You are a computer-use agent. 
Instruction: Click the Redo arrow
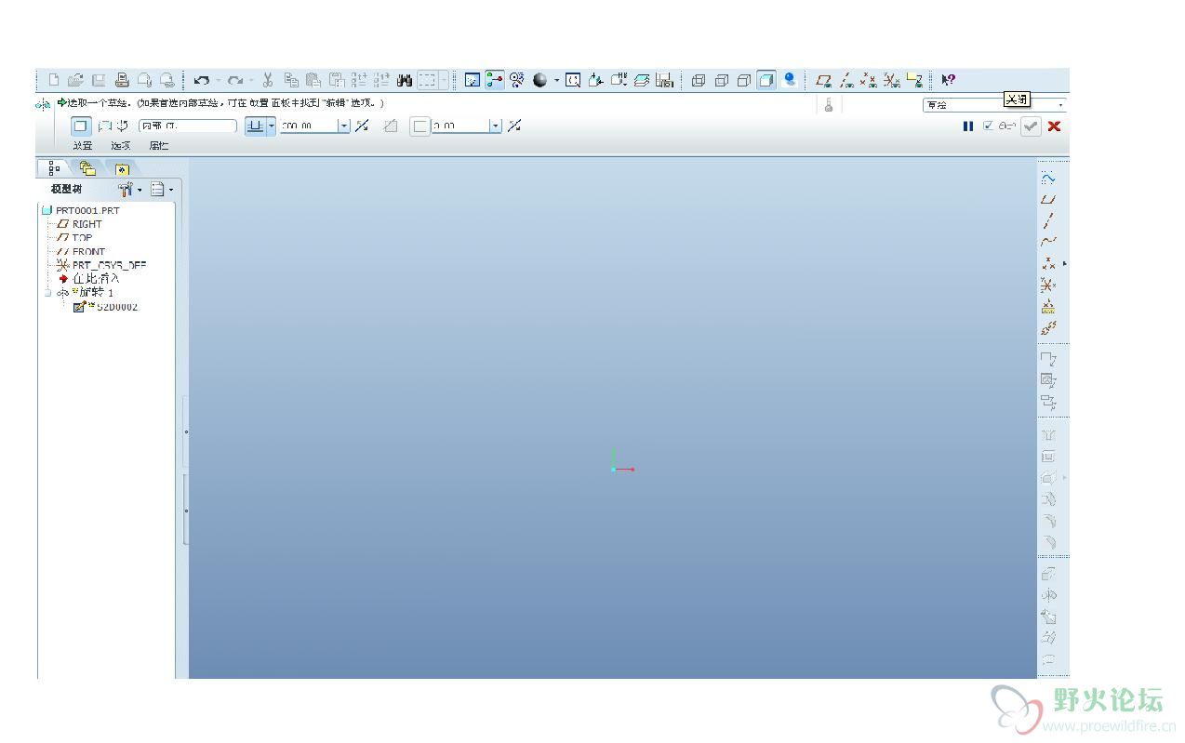tap(235, 81)
